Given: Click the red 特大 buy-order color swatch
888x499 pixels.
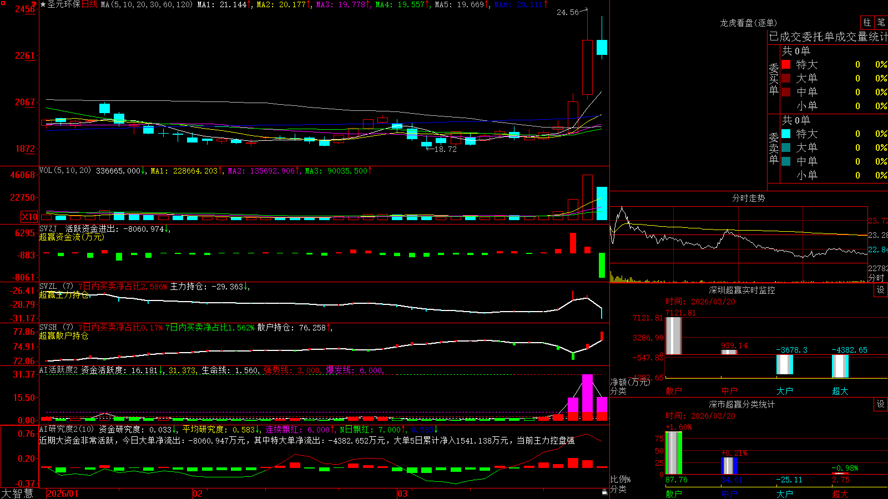Looking at the screenshot, I should (x=786, y=64).
